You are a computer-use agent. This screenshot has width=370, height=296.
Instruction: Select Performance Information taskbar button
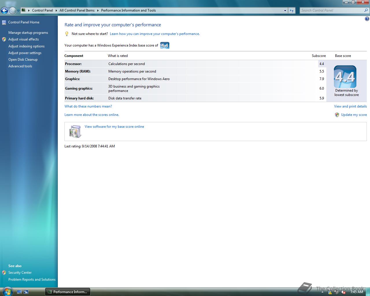(67, 292)
